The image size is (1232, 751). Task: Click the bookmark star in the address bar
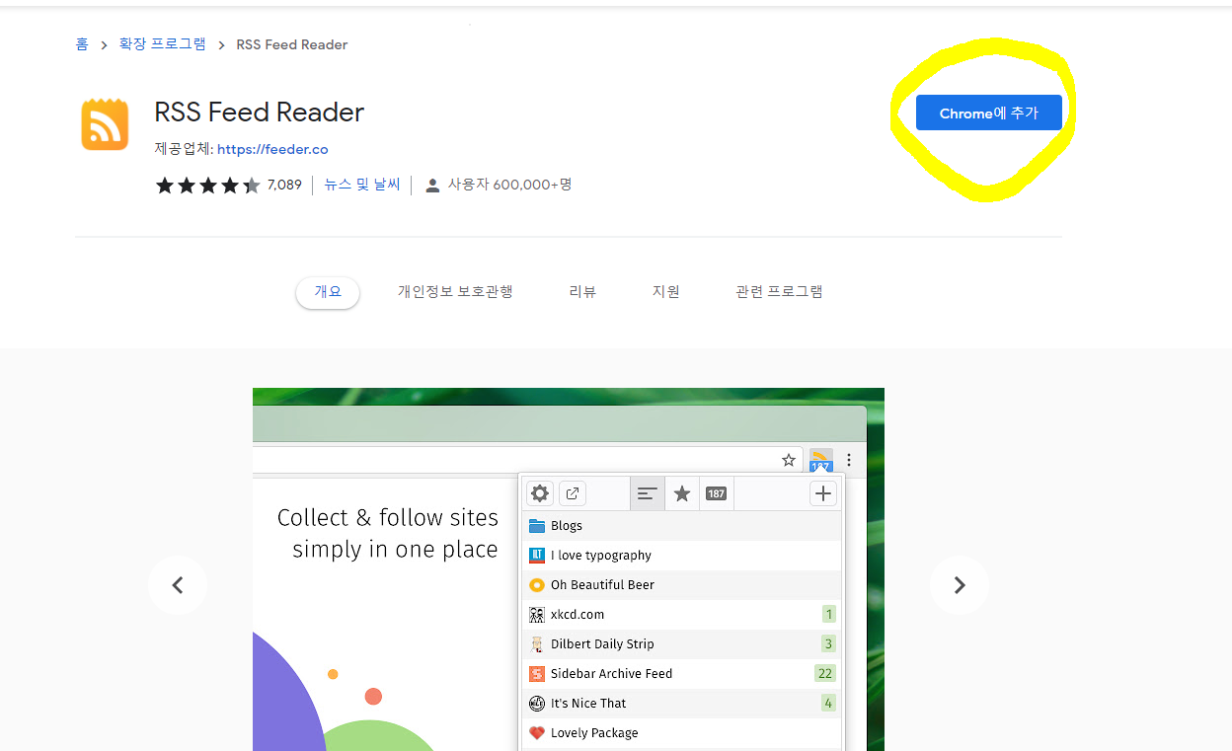[x=789, y=460]
